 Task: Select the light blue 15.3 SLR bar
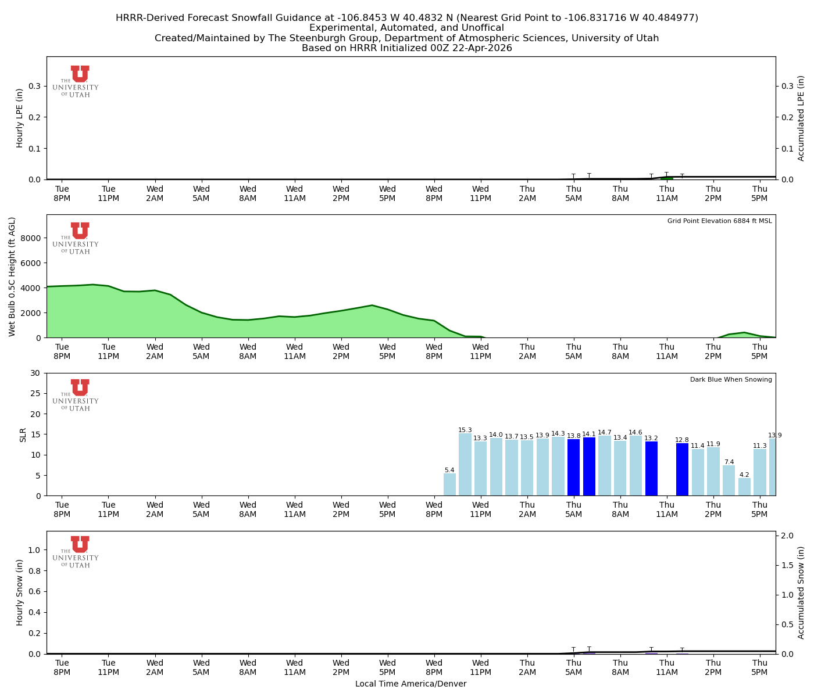click(464, 465)
